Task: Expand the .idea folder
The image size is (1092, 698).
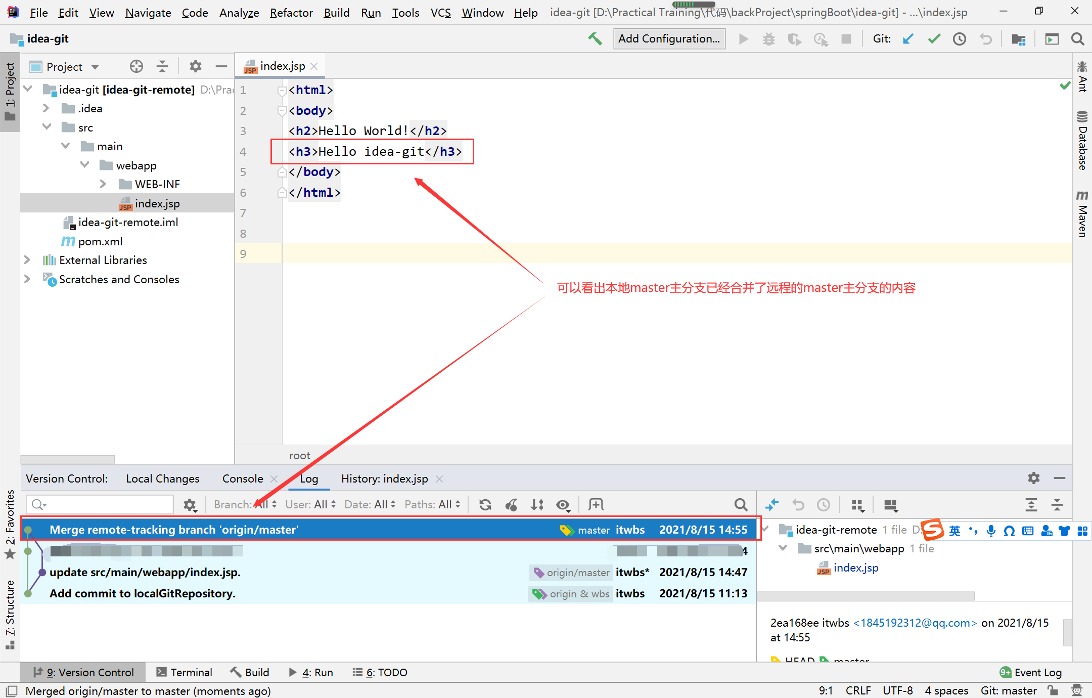Action: pyautogui.click(x=45, y=108)
